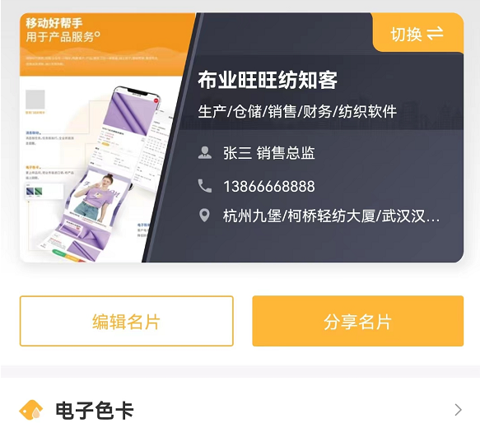This screenshot has width=480, height=423.
Task: Click the orange 电子色卡 tag icon
Action: click(31, 410)
